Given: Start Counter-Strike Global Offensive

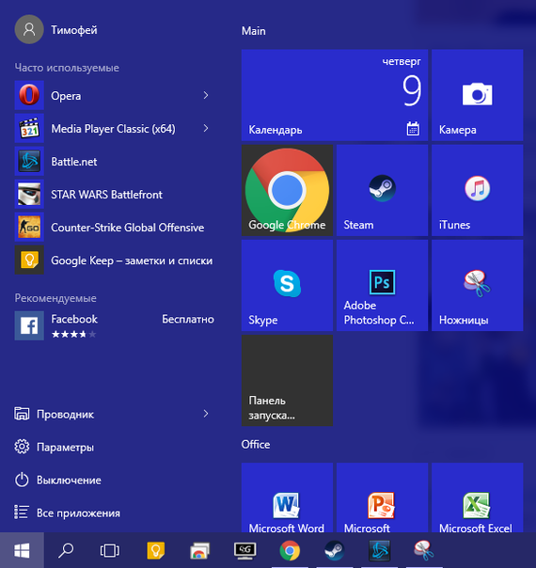Looking at the screenshot, I should point(113,228).
